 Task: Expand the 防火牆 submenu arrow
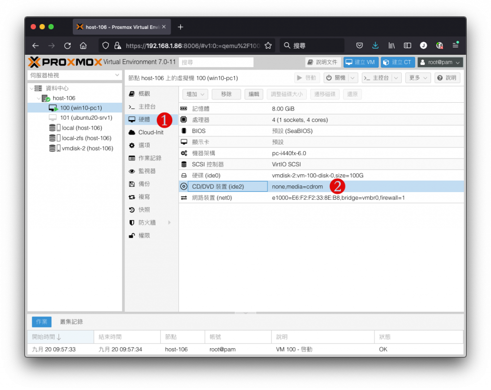click(x=169, y=222)
